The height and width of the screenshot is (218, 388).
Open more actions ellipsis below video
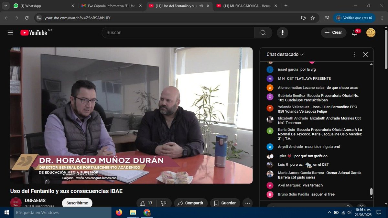point(247,203)
